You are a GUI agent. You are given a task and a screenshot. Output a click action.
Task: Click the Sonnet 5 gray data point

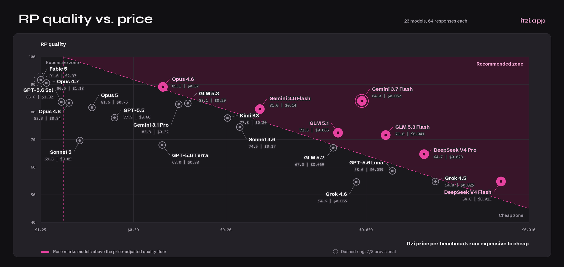coord(80,140)
